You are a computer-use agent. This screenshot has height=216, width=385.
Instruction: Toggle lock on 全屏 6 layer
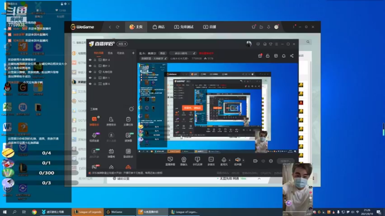click(x=95, y=84)
